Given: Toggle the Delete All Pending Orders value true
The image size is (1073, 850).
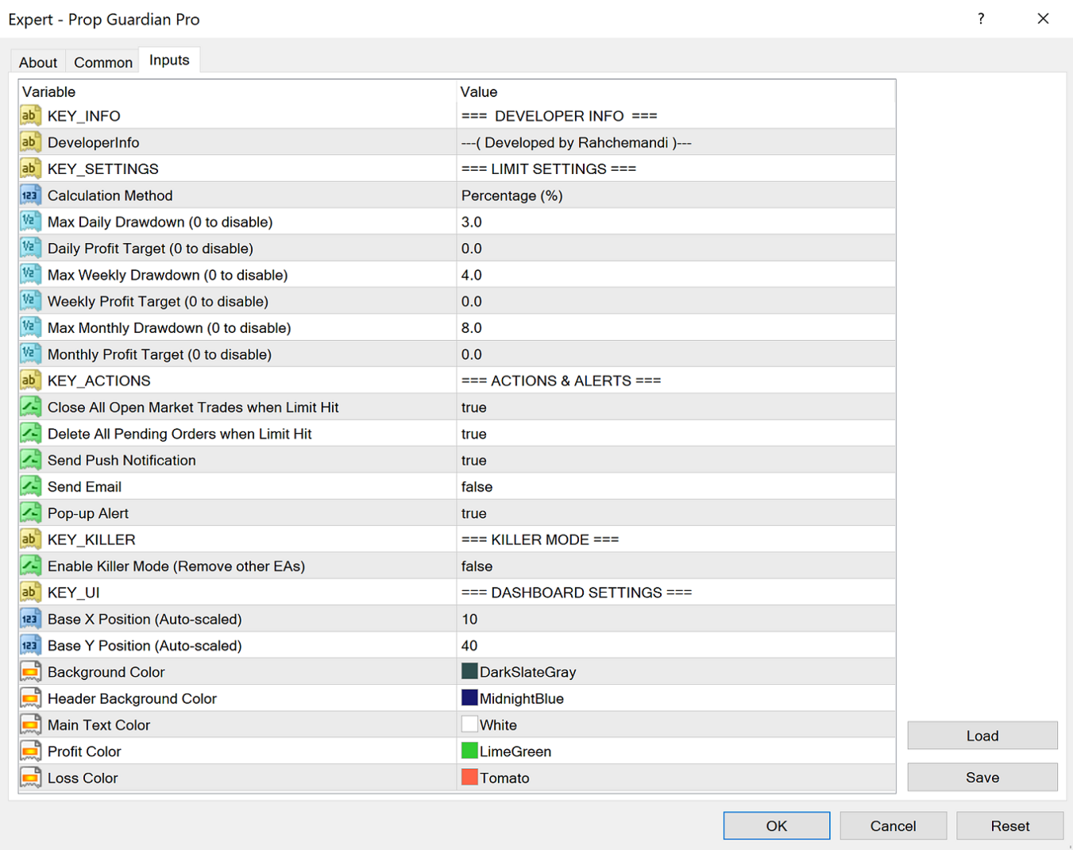Looking at the screenshot, I should coord(676,434).
